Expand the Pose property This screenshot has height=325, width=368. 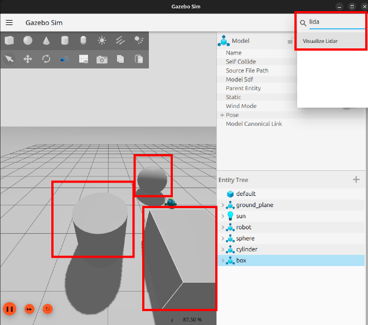pos(222,115)
